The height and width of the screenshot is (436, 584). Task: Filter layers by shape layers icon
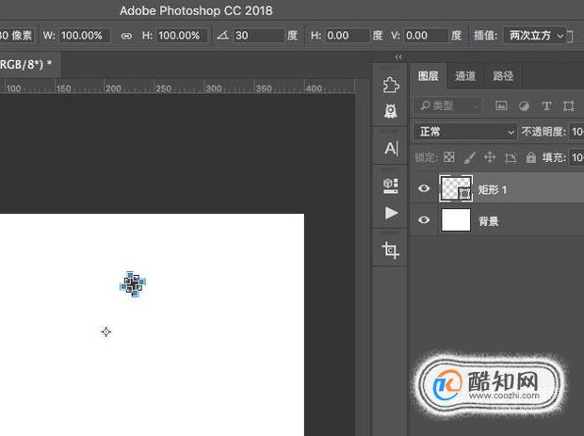click(x=568, y=106)
